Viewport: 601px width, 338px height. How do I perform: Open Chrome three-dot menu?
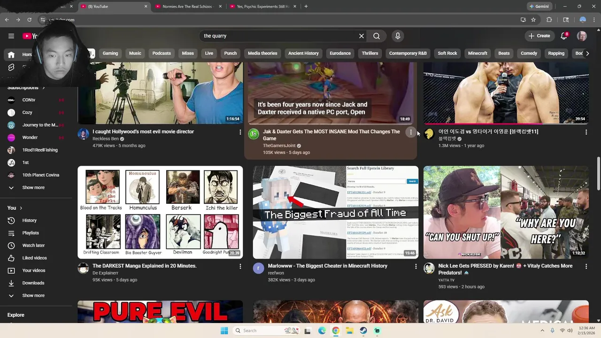[594, 20]
